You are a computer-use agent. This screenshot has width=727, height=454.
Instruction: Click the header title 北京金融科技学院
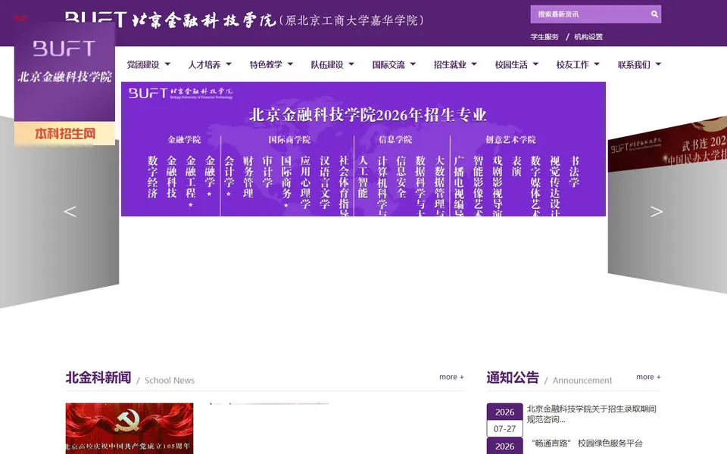point(203,20)
